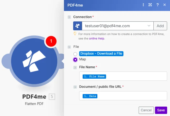Expand the Document / public file URL arrow
Viewport: 170px width, 116px height.
[x=75, y=87]
